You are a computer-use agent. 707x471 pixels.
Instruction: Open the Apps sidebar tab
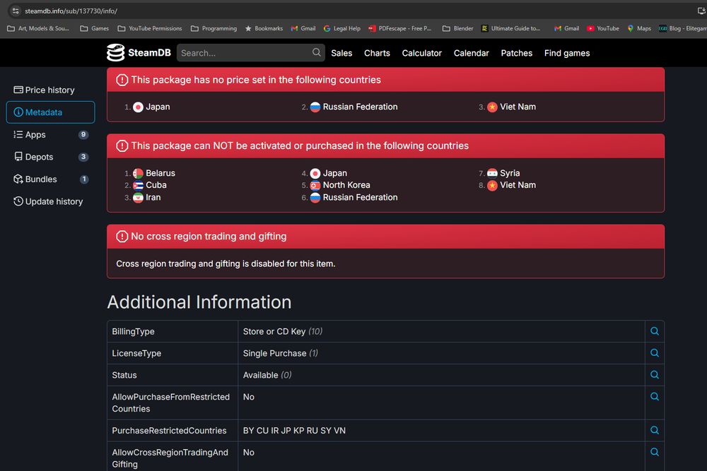tap(50, 135)
